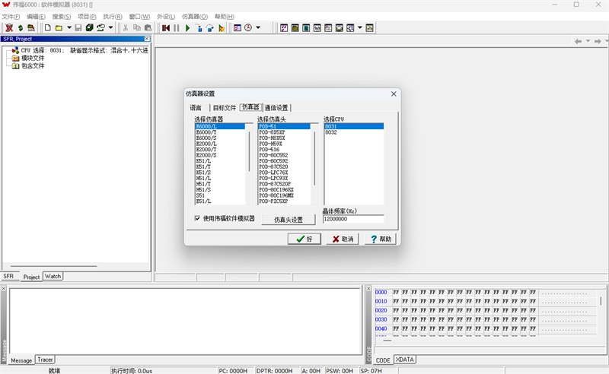Image resolution: width=609 pixels, height=374 pixels.
Task: Click the teal third window view icon
Action: point(306,28)
